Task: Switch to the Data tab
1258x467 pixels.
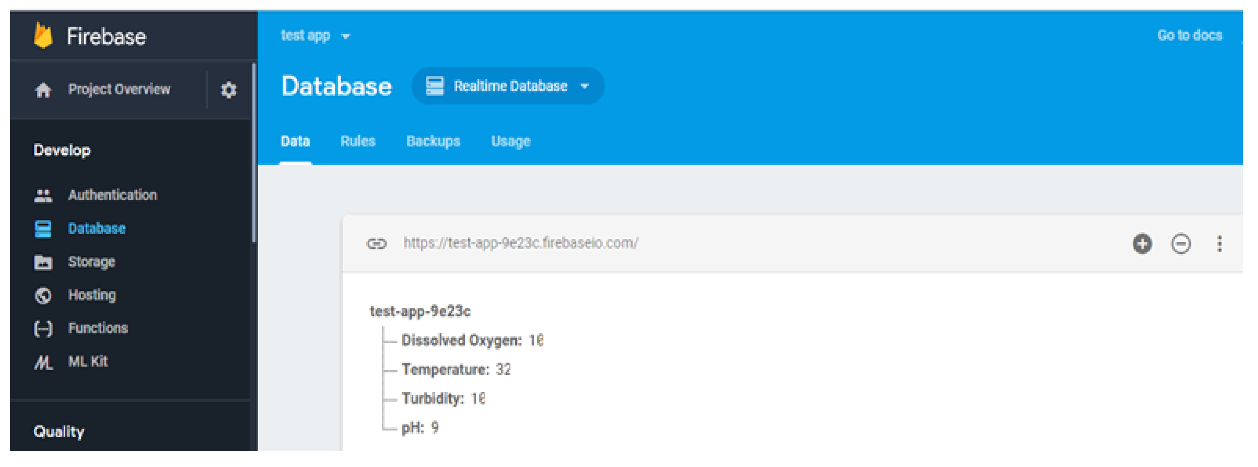Action: click(295, 141)
